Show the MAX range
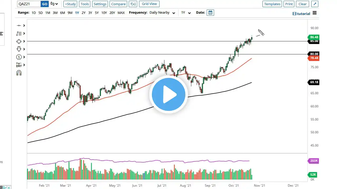Screen dimensions: 337x189 [121, 13]
